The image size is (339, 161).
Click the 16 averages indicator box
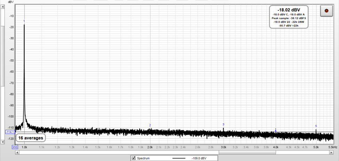pos(31,138)
